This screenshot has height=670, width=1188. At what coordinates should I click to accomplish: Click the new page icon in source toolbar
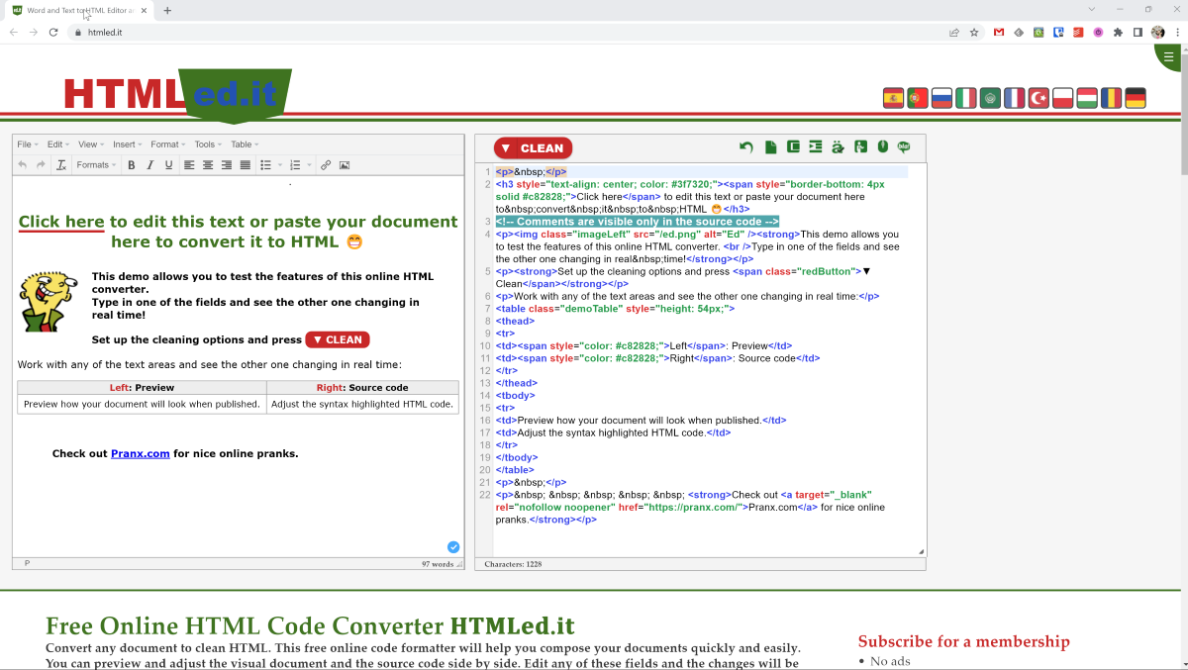coord(770,147)
